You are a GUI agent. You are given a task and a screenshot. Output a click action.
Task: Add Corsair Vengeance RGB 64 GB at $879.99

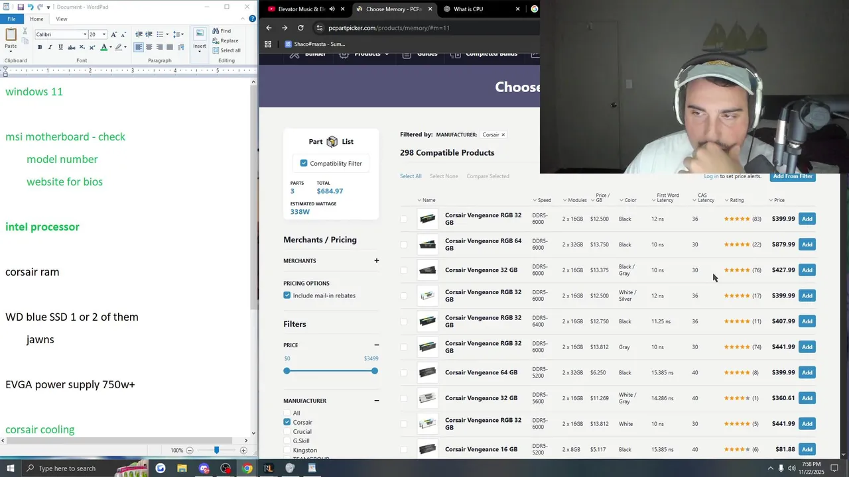(x=807, y=244)
